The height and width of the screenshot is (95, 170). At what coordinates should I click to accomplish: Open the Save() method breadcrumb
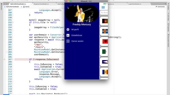pos(26,7)
